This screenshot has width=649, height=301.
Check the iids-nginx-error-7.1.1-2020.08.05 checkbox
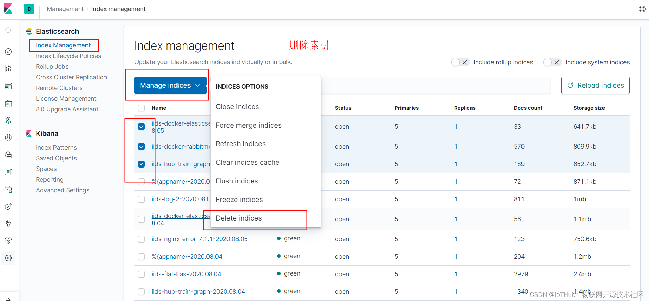tap(141, 239)
